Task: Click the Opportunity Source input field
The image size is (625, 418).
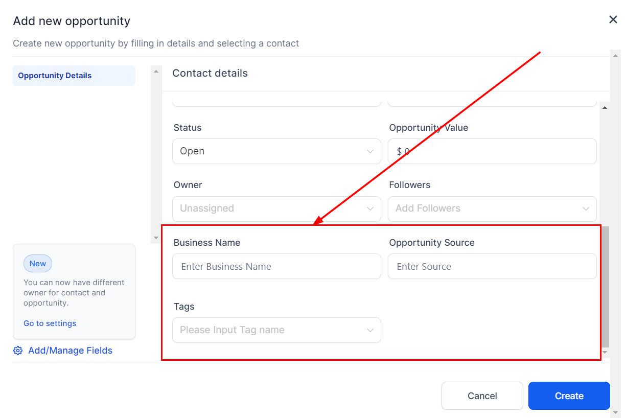Action: coord(492,267)
